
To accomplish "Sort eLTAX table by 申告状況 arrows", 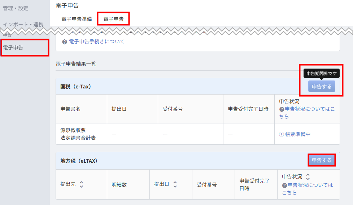I will 308,177.
